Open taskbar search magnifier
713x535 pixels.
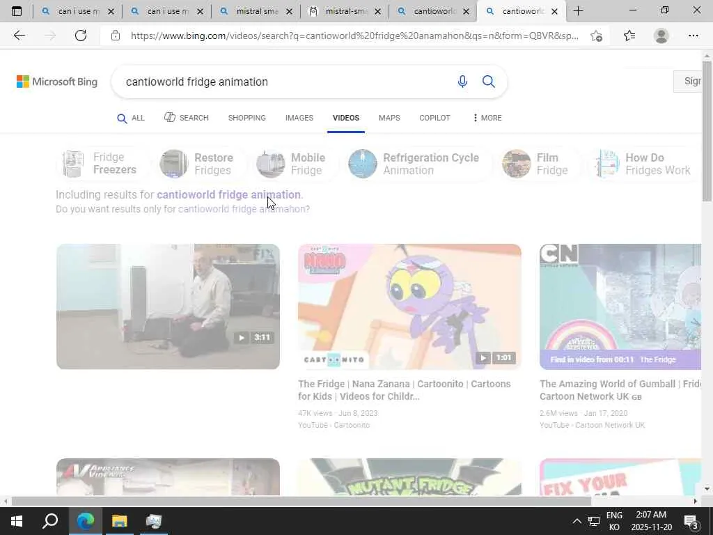click(x=50, y=520)
